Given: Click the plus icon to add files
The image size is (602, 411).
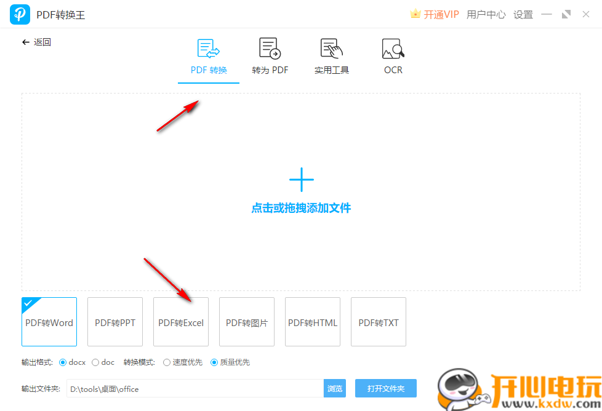Looking at the screenshot, I should pos(301,179).
